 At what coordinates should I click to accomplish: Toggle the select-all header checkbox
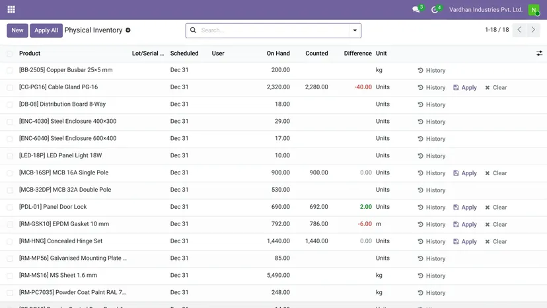[10, 54]
